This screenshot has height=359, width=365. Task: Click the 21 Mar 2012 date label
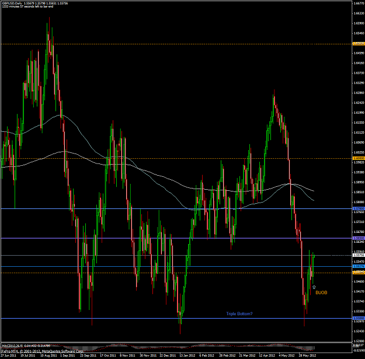[247, 355]
